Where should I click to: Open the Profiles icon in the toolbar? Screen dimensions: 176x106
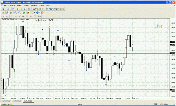pos(8,9)
